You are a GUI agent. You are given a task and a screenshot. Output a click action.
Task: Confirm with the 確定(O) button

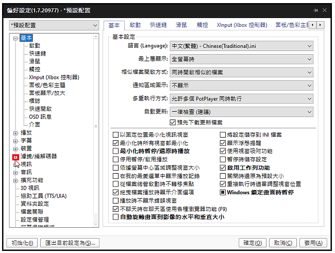click(253, 243)
